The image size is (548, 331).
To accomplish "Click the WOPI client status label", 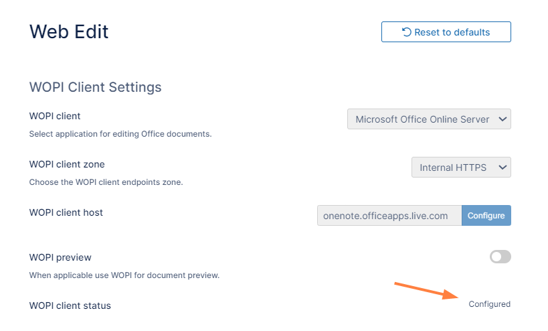I will (x=70, y=306).
